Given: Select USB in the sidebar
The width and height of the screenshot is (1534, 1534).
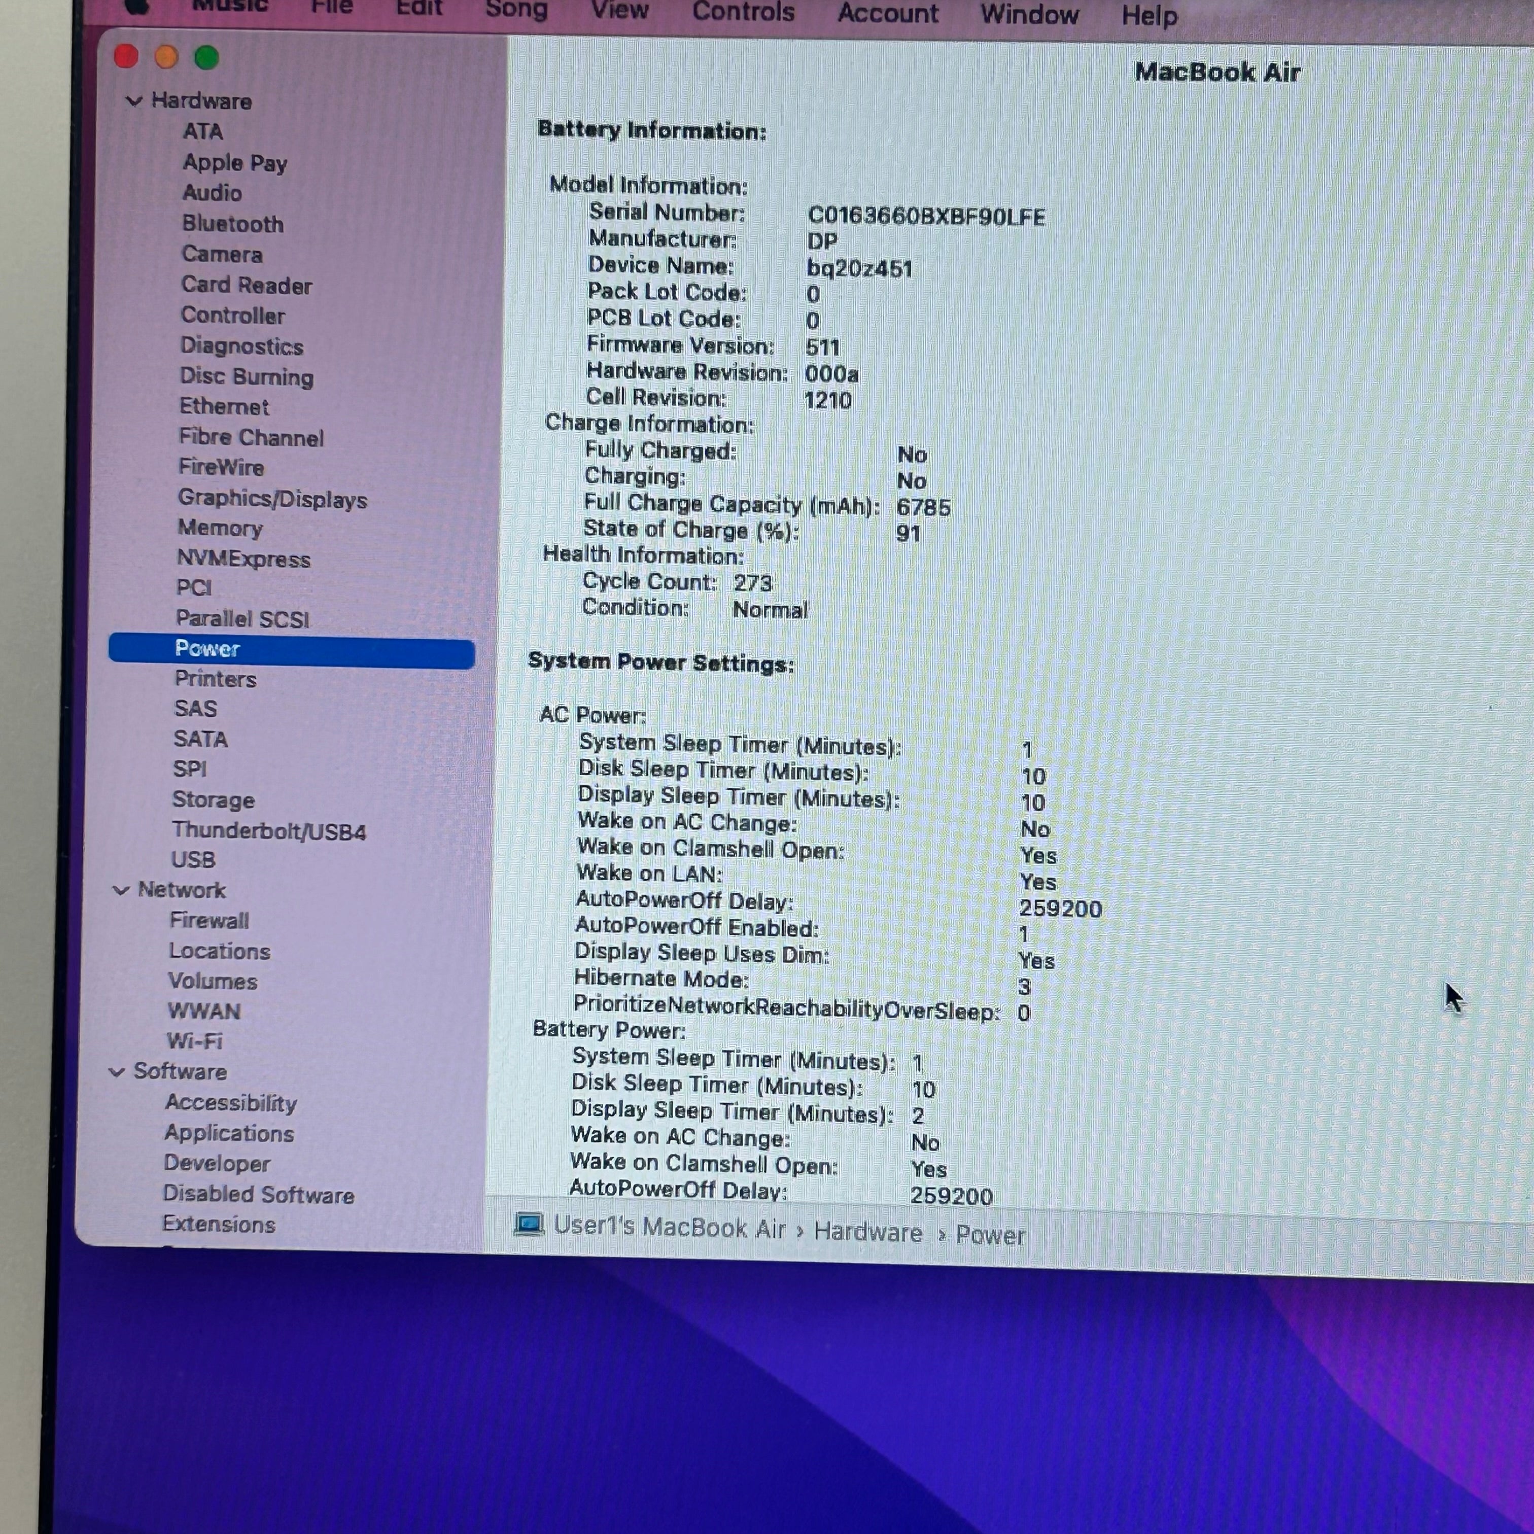Looking at the screenshot, I should pyautogui.click(x=193, y=861).
